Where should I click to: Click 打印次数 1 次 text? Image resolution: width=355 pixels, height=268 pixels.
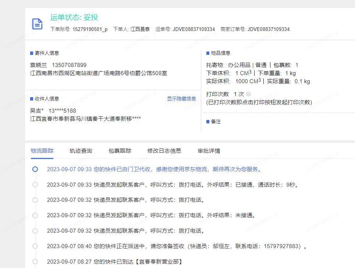tap(225, 94)
